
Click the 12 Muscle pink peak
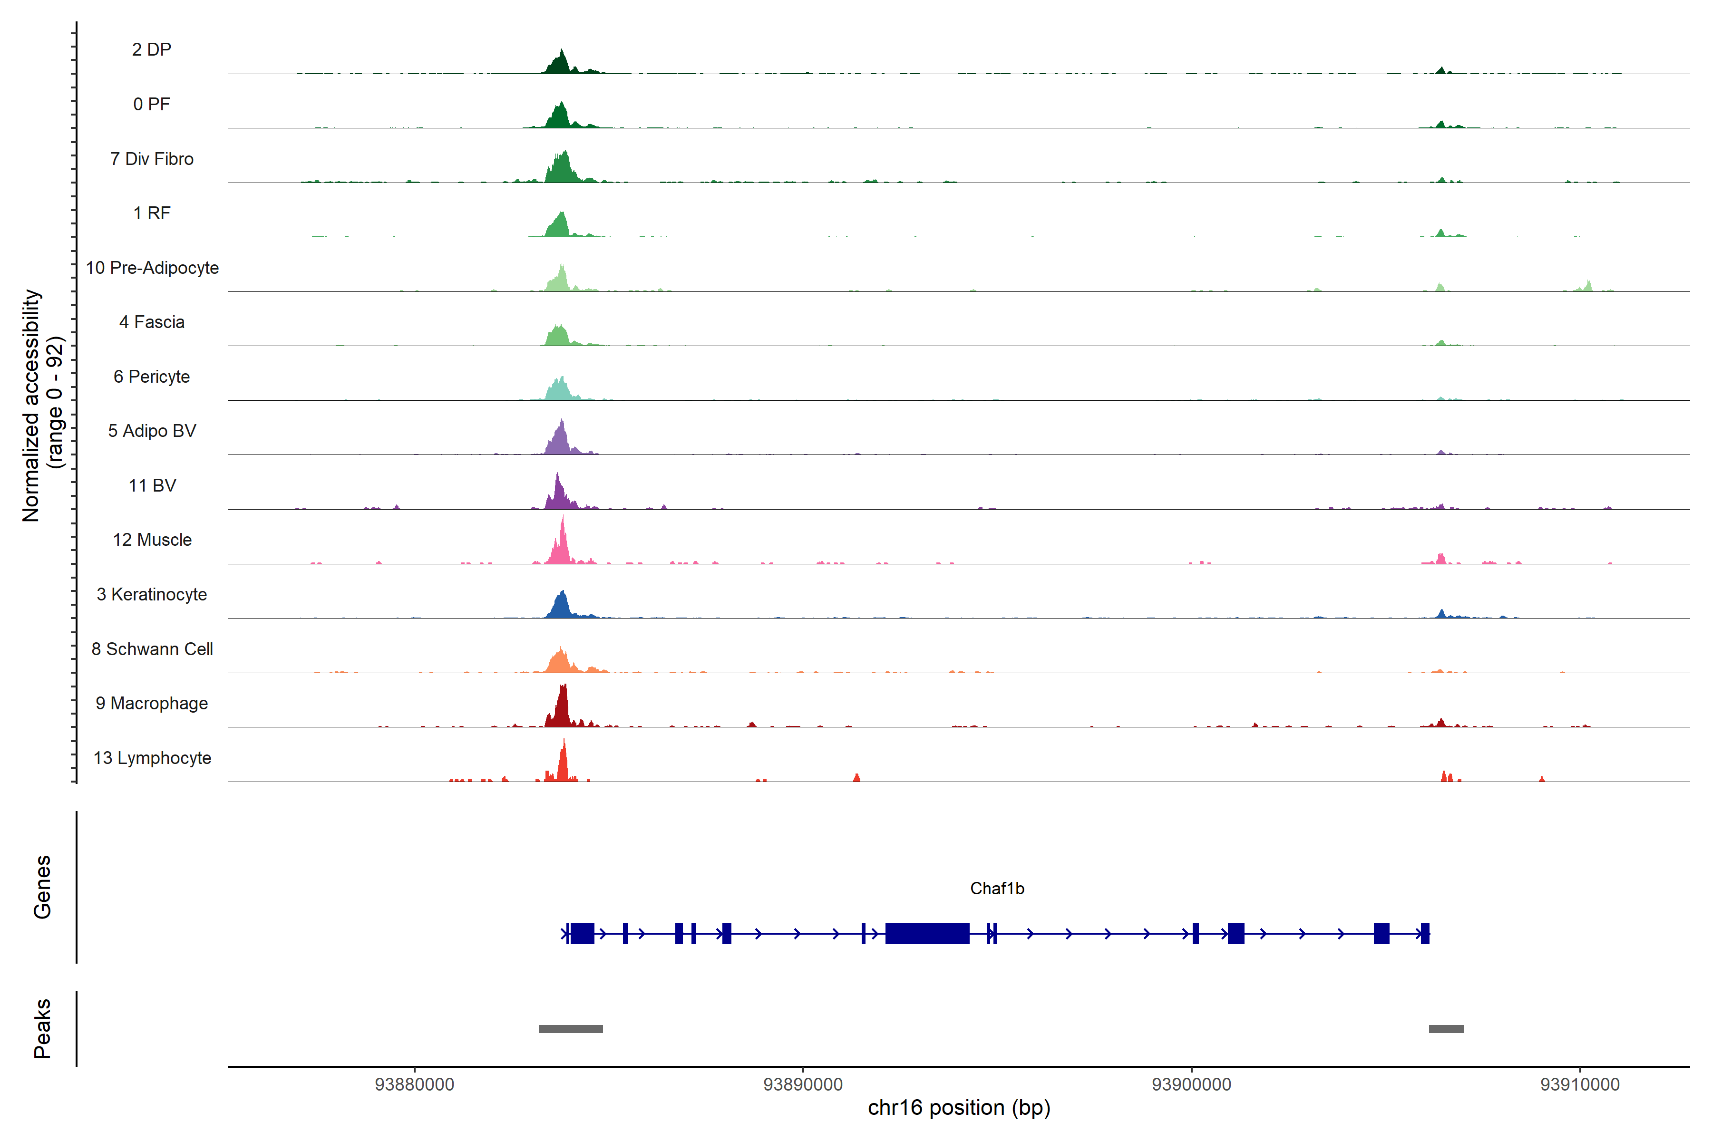click(561, 550)
